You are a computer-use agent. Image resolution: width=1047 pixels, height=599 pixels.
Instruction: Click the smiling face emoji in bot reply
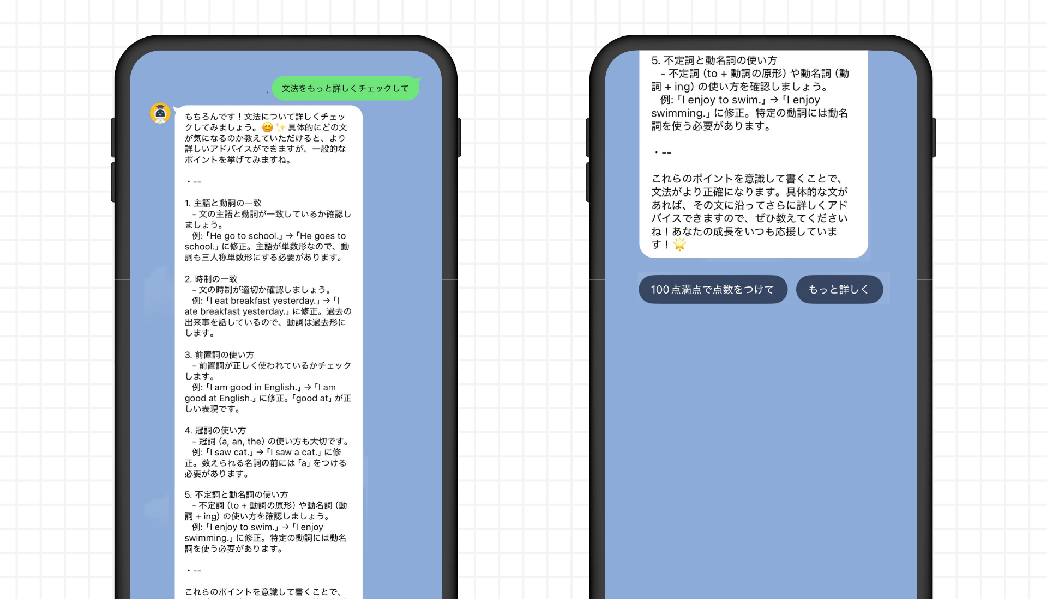click(267, 127)
